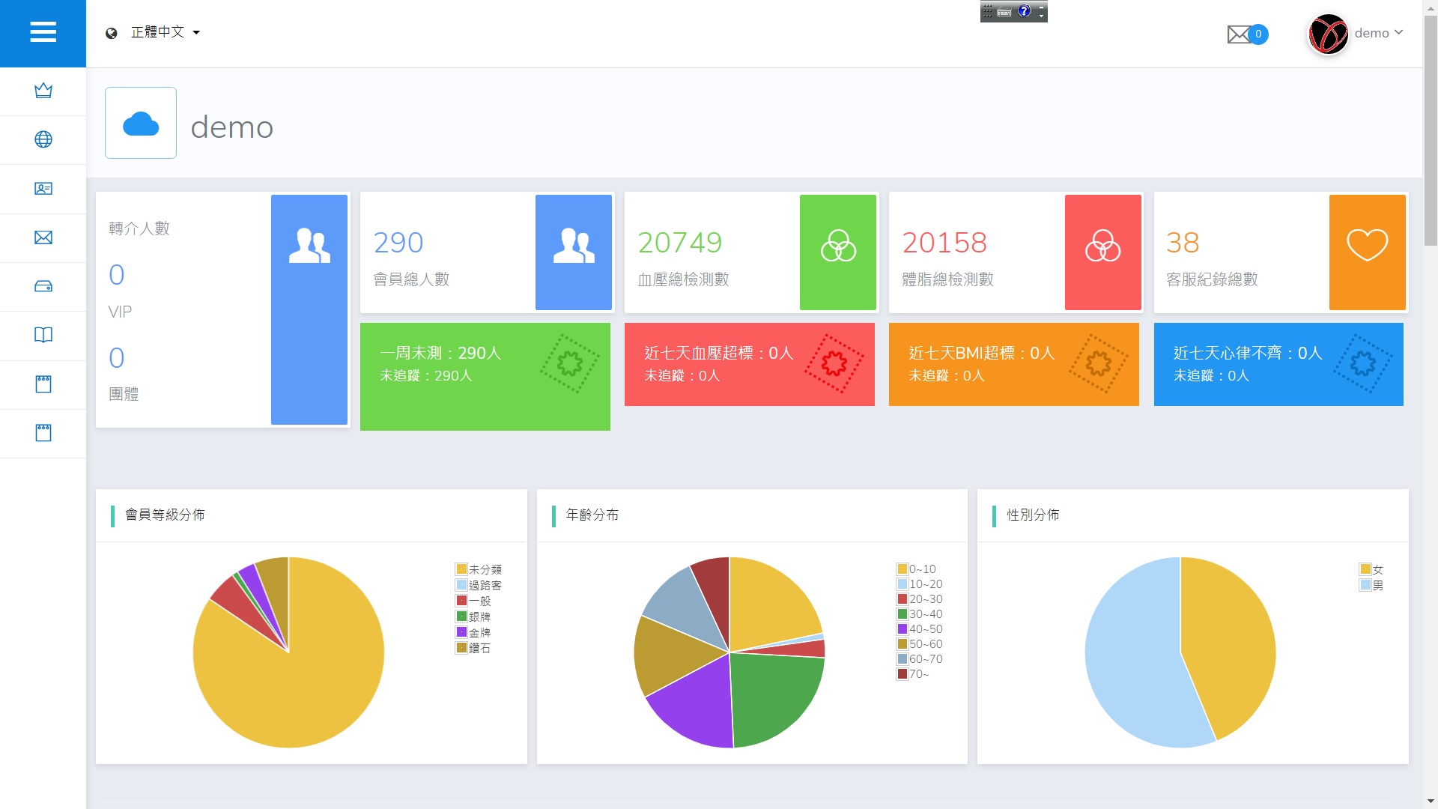The height and width of the screenshot is (809, 1438).
Task: Open the crown icon in sidebar
Action: 43,91
